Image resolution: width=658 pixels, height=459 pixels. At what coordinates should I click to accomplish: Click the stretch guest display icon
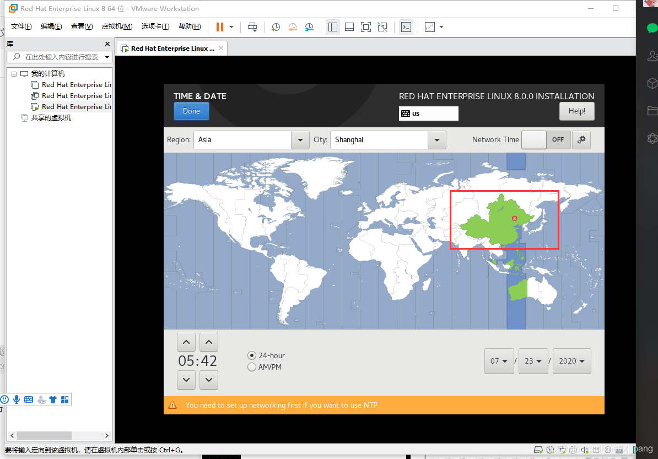point(430,27)
